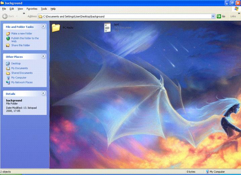Viewport: 241px width, 175px height.
Task: Click the green Go arrow icon
Action: [219, 16]
